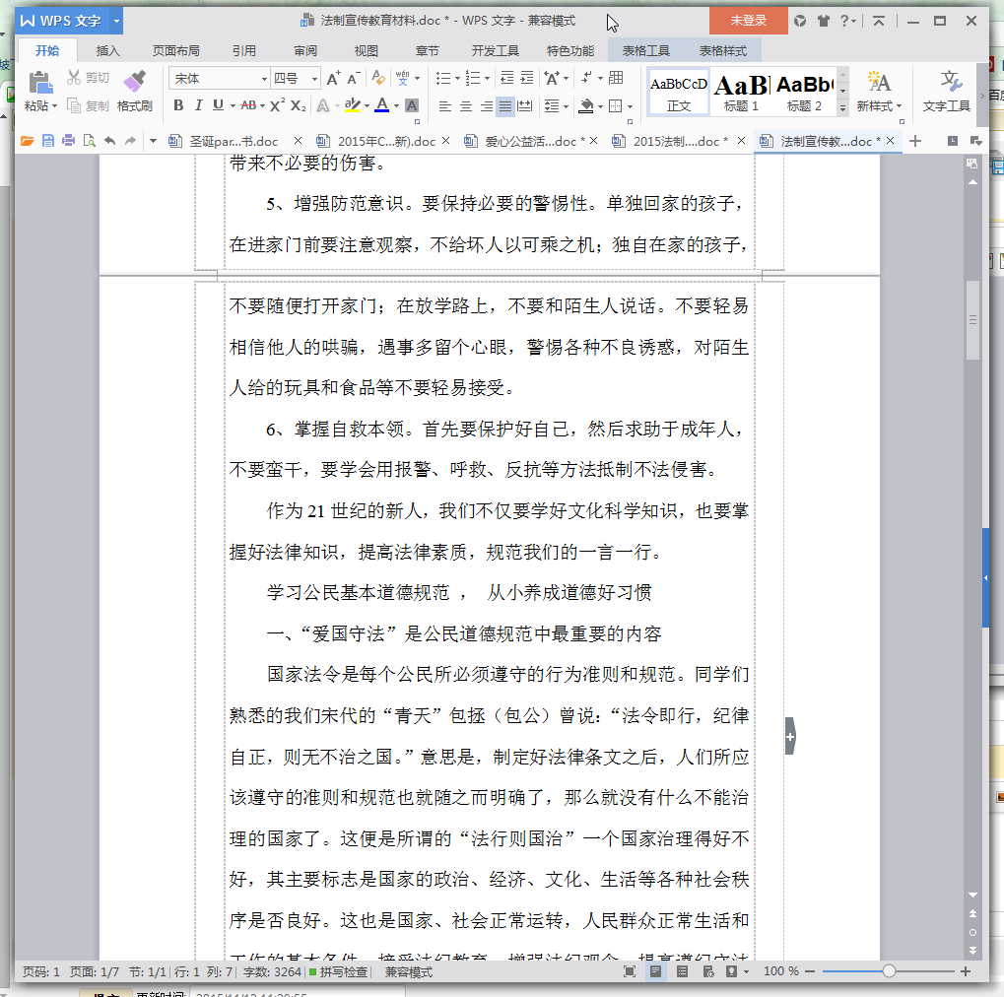Toggle page layout view in status bar
Image resolution: width=1004 pixels, height=997 pixels.
655,971
